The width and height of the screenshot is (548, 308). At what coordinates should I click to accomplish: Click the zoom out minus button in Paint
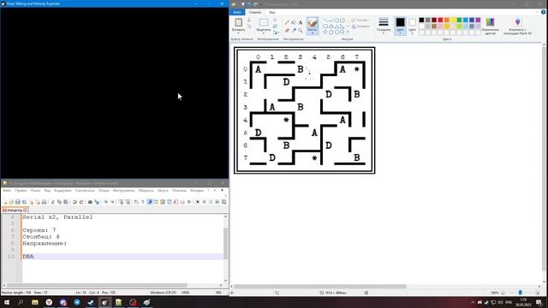[503, 293]
